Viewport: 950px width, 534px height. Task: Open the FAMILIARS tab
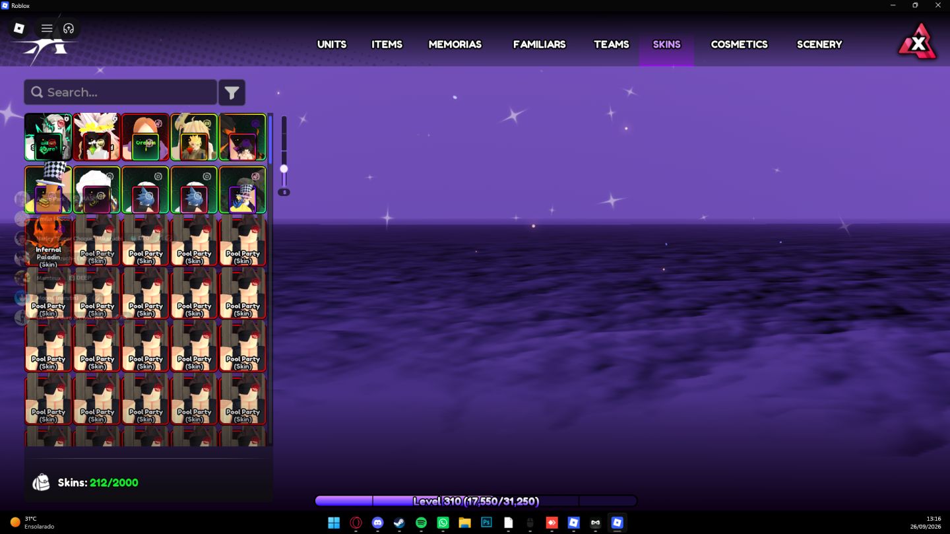(540, 44)
